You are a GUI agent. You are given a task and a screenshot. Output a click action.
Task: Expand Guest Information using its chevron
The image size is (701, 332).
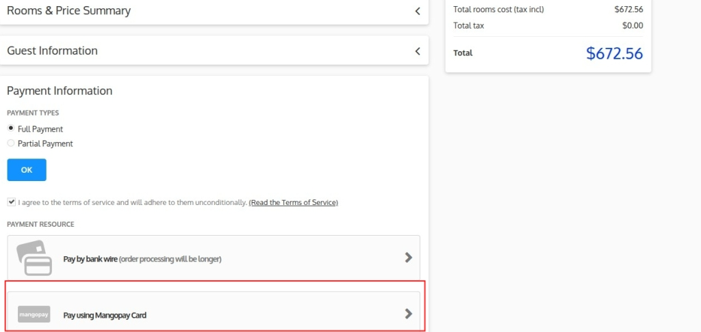[418, 51]
